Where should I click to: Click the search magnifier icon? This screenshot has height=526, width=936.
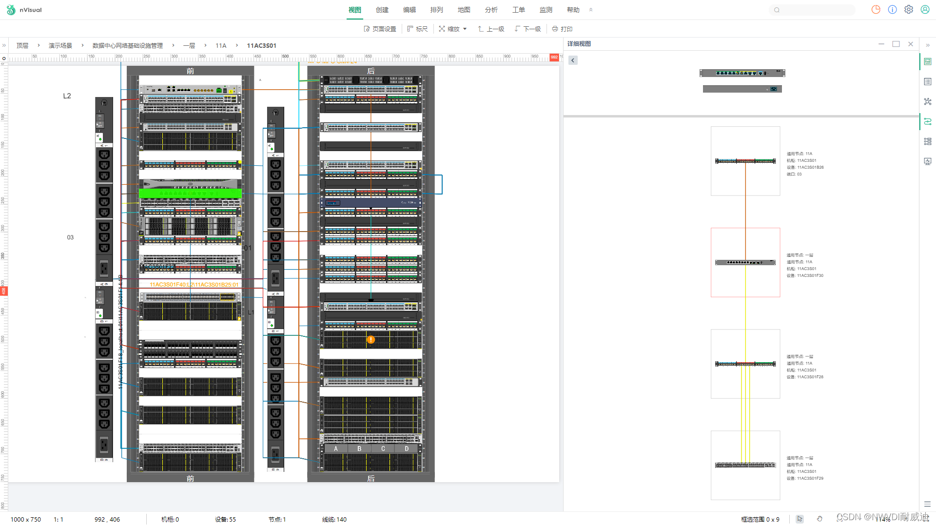[x=777, y=10]
